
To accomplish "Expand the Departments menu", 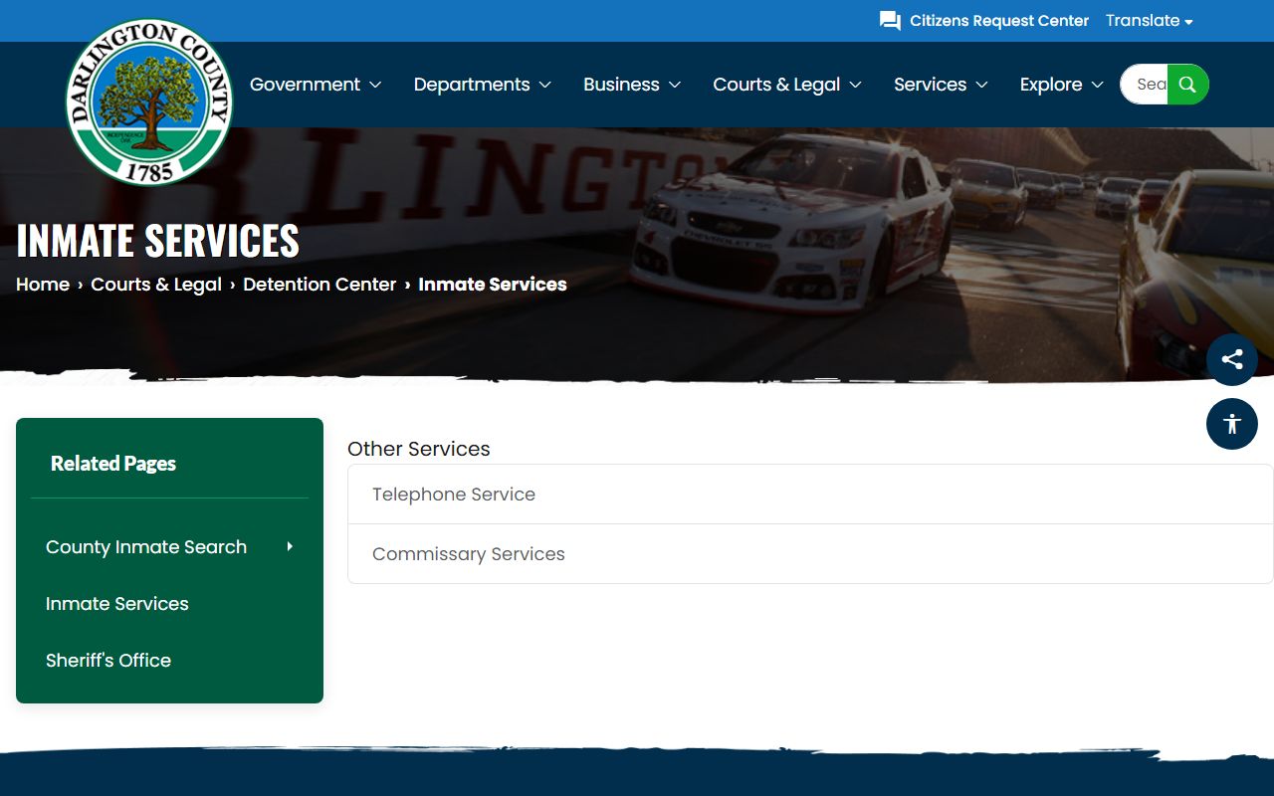I will (483, 85).
